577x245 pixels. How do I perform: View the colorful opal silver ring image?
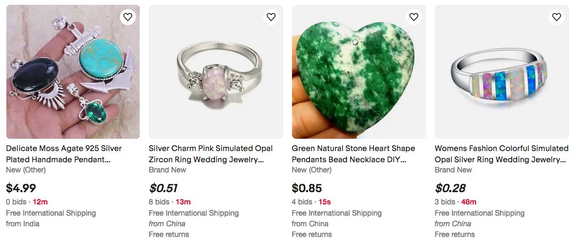pos(502,72)
